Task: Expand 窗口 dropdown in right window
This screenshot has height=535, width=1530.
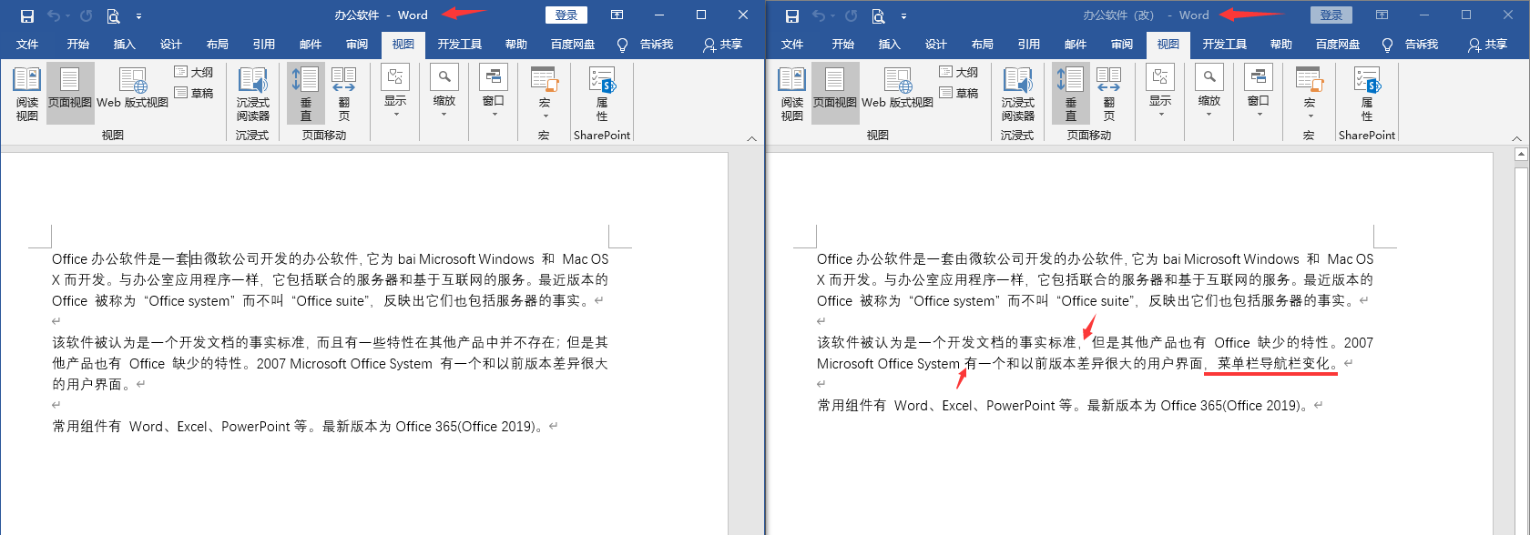Action: coord(1258,91)
